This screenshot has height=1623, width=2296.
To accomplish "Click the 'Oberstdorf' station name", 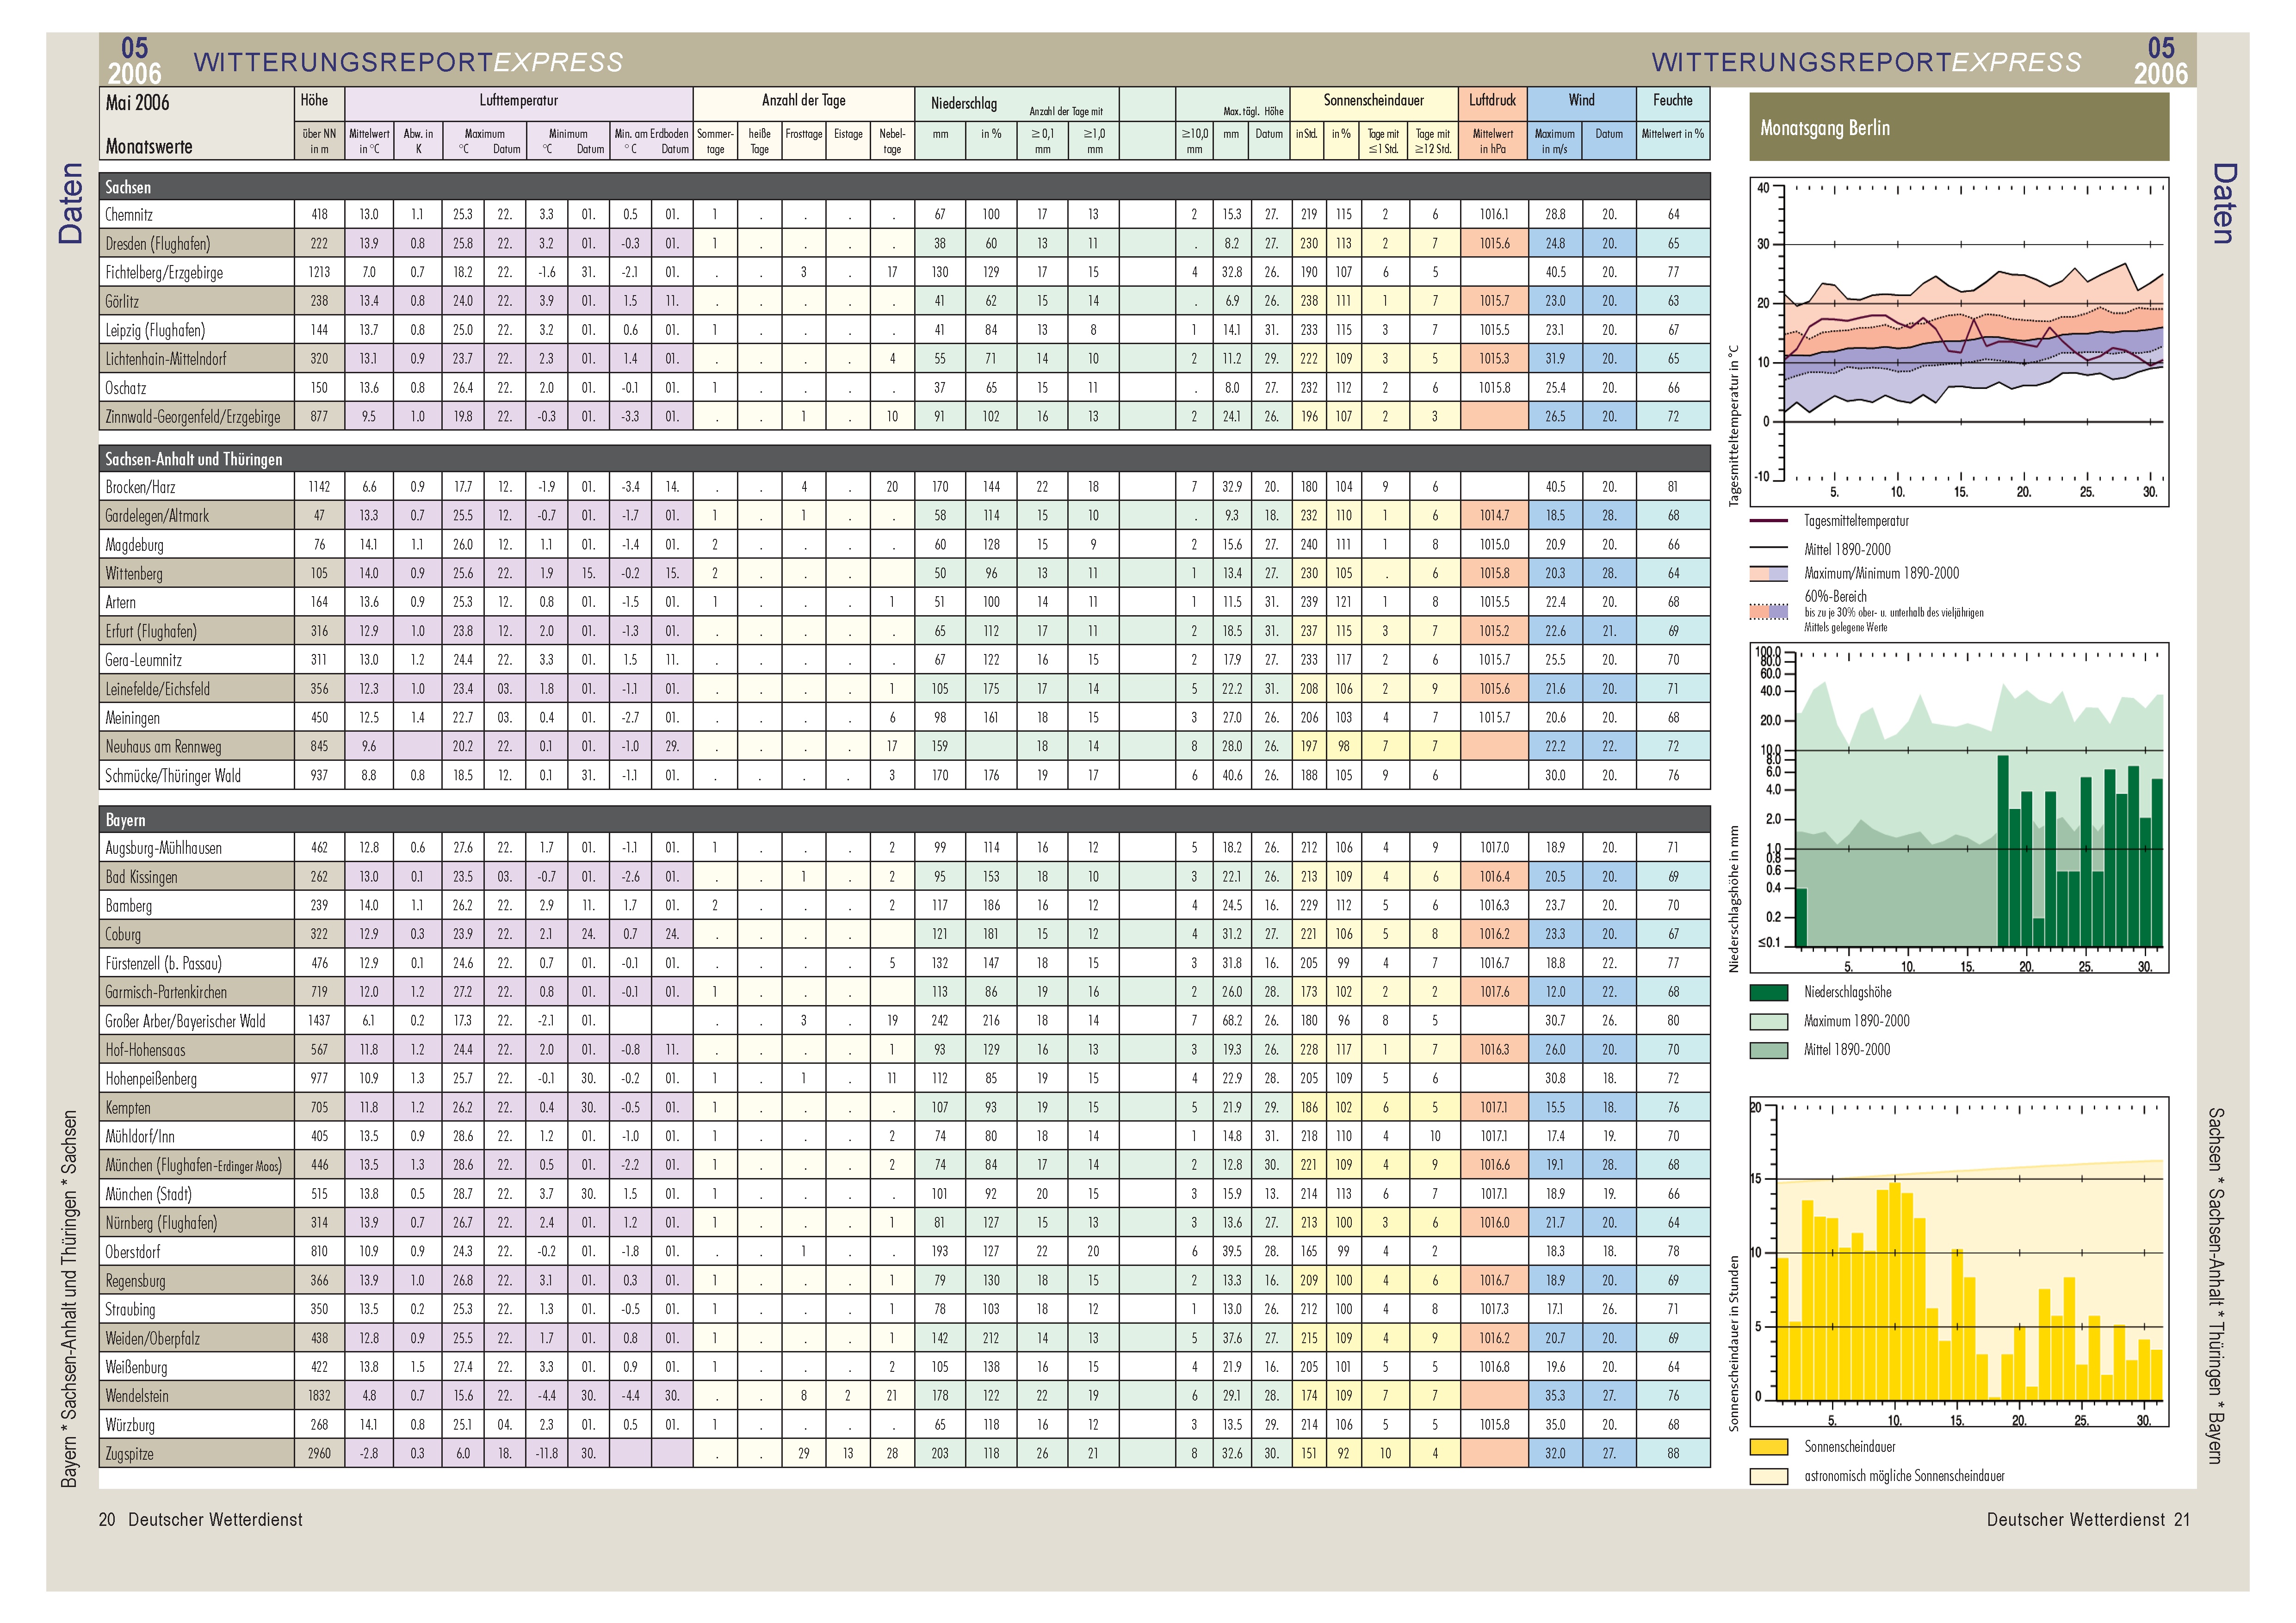I will pos(133,1252).
